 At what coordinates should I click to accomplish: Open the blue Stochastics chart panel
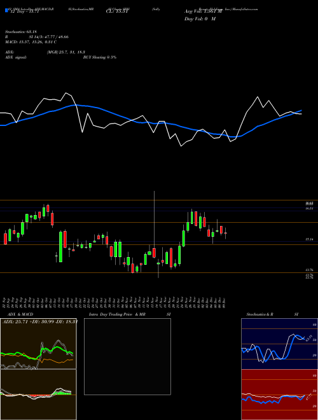pyautogui.click(x=279, y=344)
